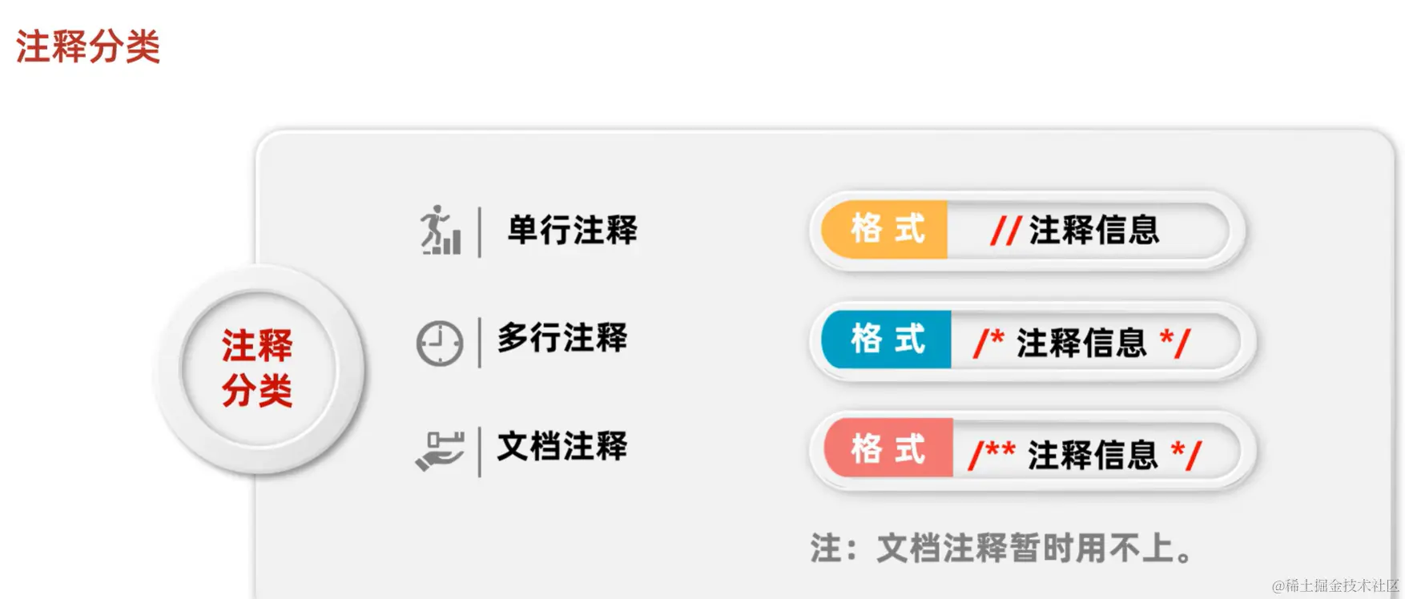Image resolution: width=1405 pixels, height=599 pixels.
Task: Click the red 注释分类 page heading
Action: tap(88, 46)
